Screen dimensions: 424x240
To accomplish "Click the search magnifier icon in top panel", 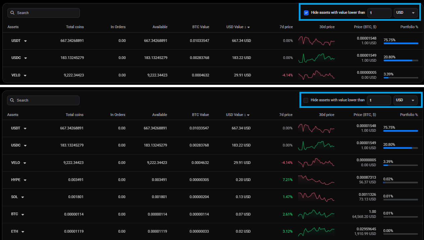I will click(x=12, y=13).
